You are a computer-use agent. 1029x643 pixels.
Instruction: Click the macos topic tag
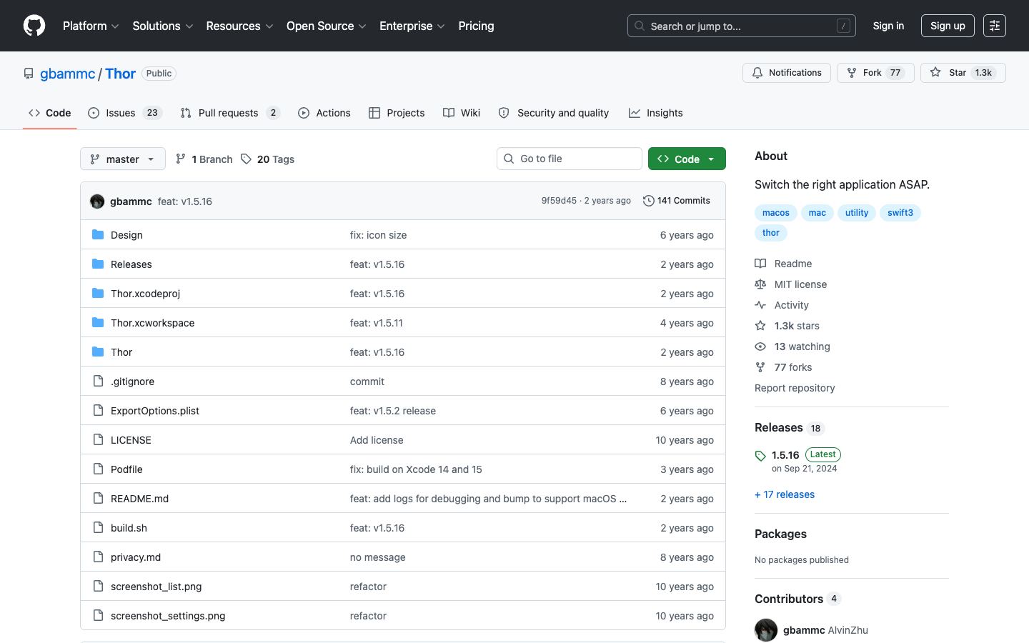776,213
